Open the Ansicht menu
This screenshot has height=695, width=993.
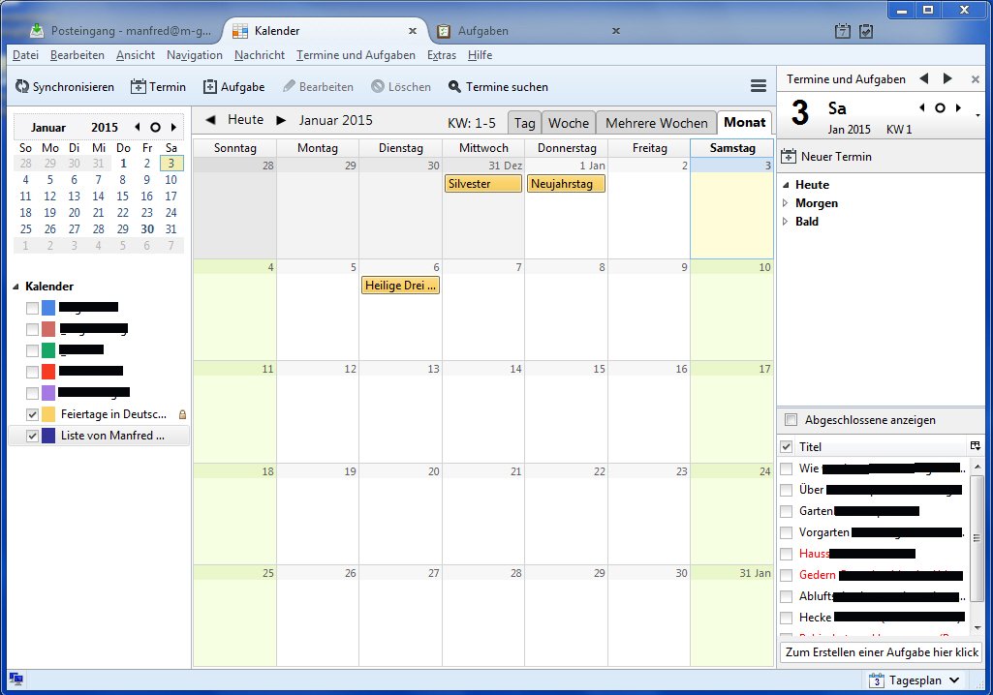pyautogui.click(x=136, y=55)
